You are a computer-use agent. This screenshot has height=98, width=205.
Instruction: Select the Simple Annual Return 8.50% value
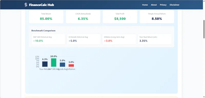pos(157,19)
